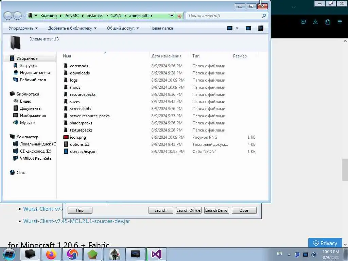Open PolyMC green cube taskbar icon
The width and height of the screenshot is (348, 261).
click(92, 254)
